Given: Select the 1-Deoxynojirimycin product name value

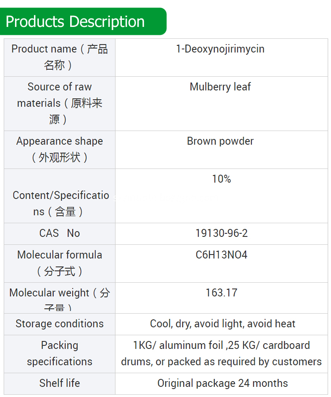Looking at the screenshot, I should click(x=220, y=49).
